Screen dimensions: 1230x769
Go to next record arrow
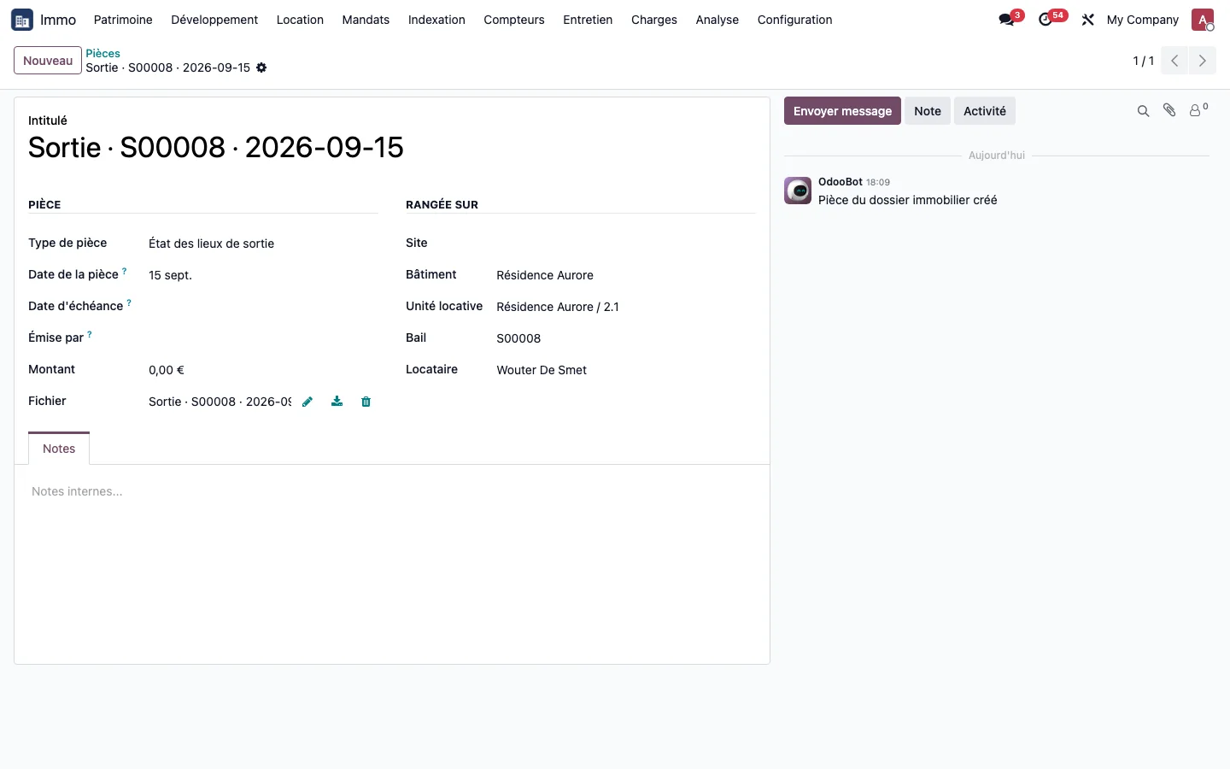point(1203,61)
